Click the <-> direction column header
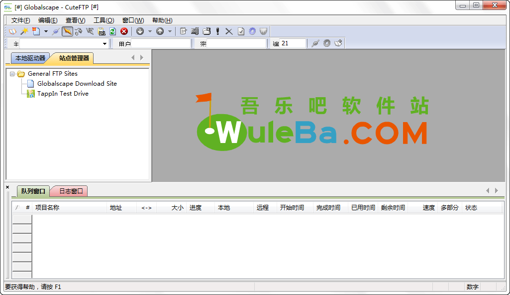The height and width of the screenshot is (295, 510). pos(146,208)
